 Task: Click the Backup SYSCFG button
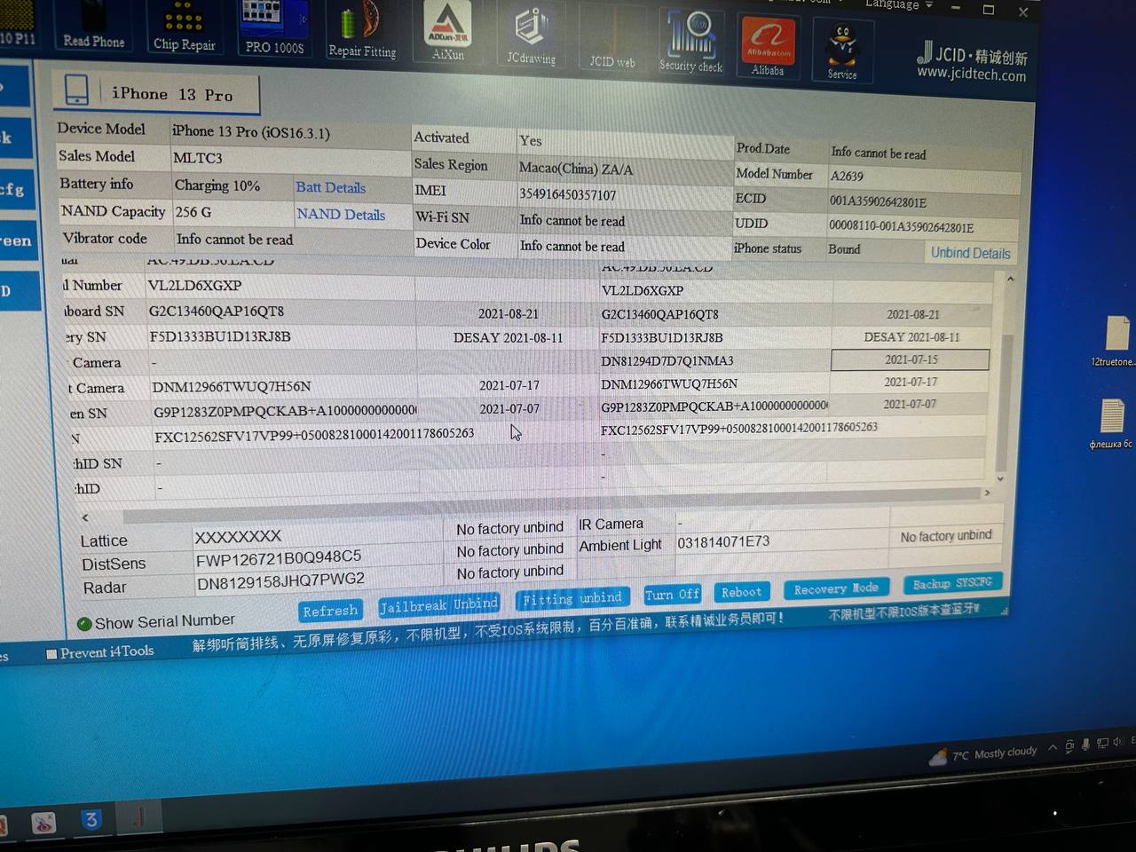(952, 583)
